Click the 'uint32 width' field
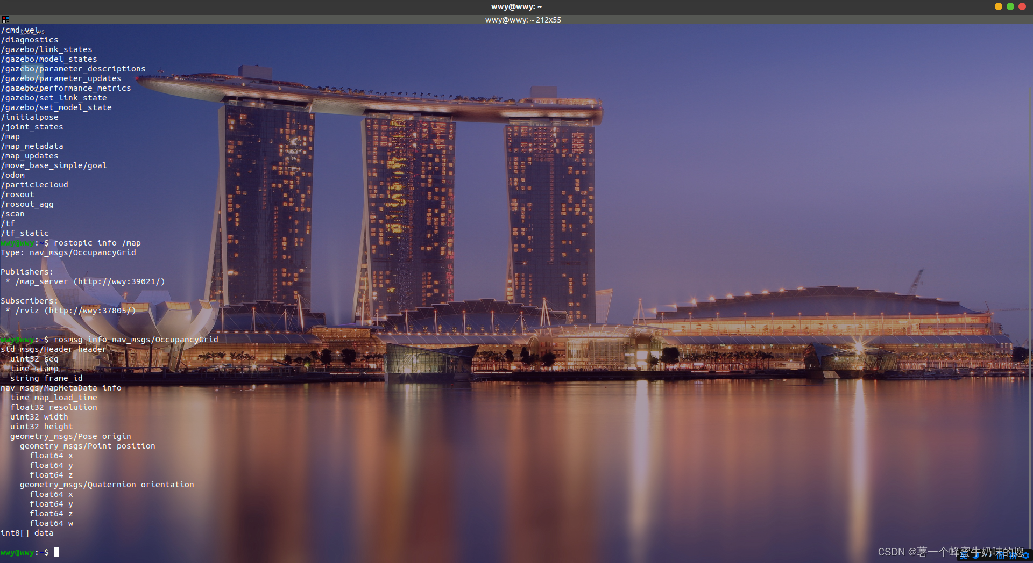The height and width of the screenshot is (563, 1033). point(39,417)
